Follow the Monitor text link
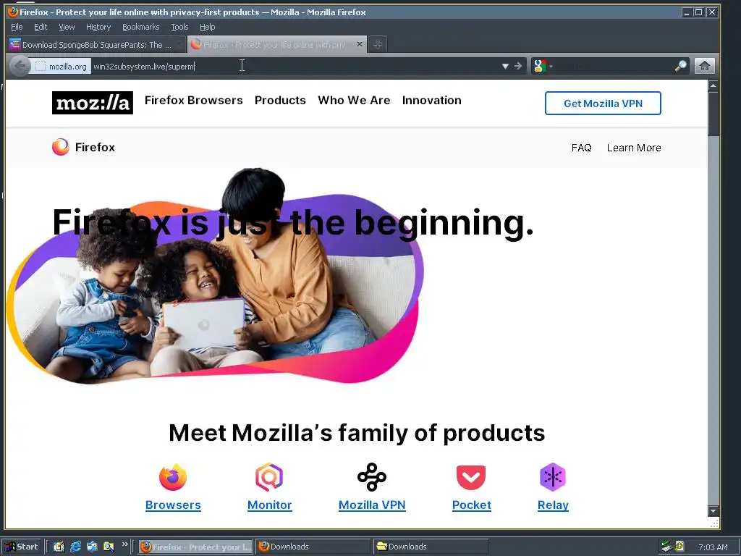The width and height of the screenshot is (741, 556). coord(269,505)
